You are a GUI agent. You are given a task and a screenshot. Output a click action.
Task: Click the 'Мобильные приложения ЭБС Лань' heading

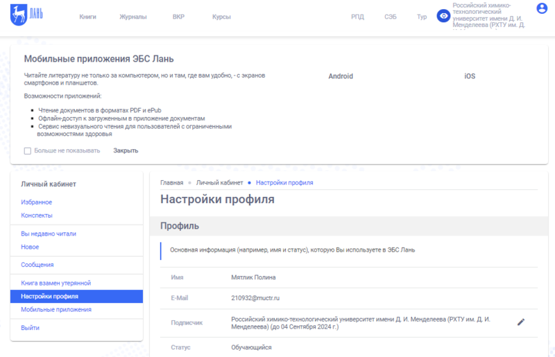click(x=99, y=59)
